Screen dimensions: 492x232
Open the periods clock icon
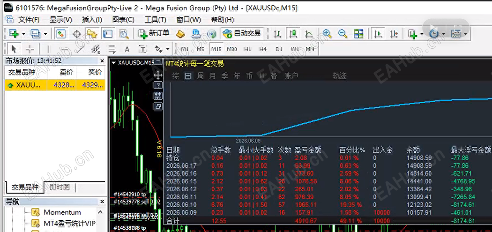434,34
